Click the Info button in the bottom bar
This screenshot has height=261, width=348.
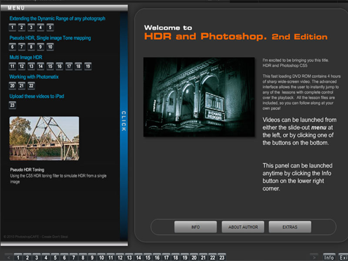329,257
